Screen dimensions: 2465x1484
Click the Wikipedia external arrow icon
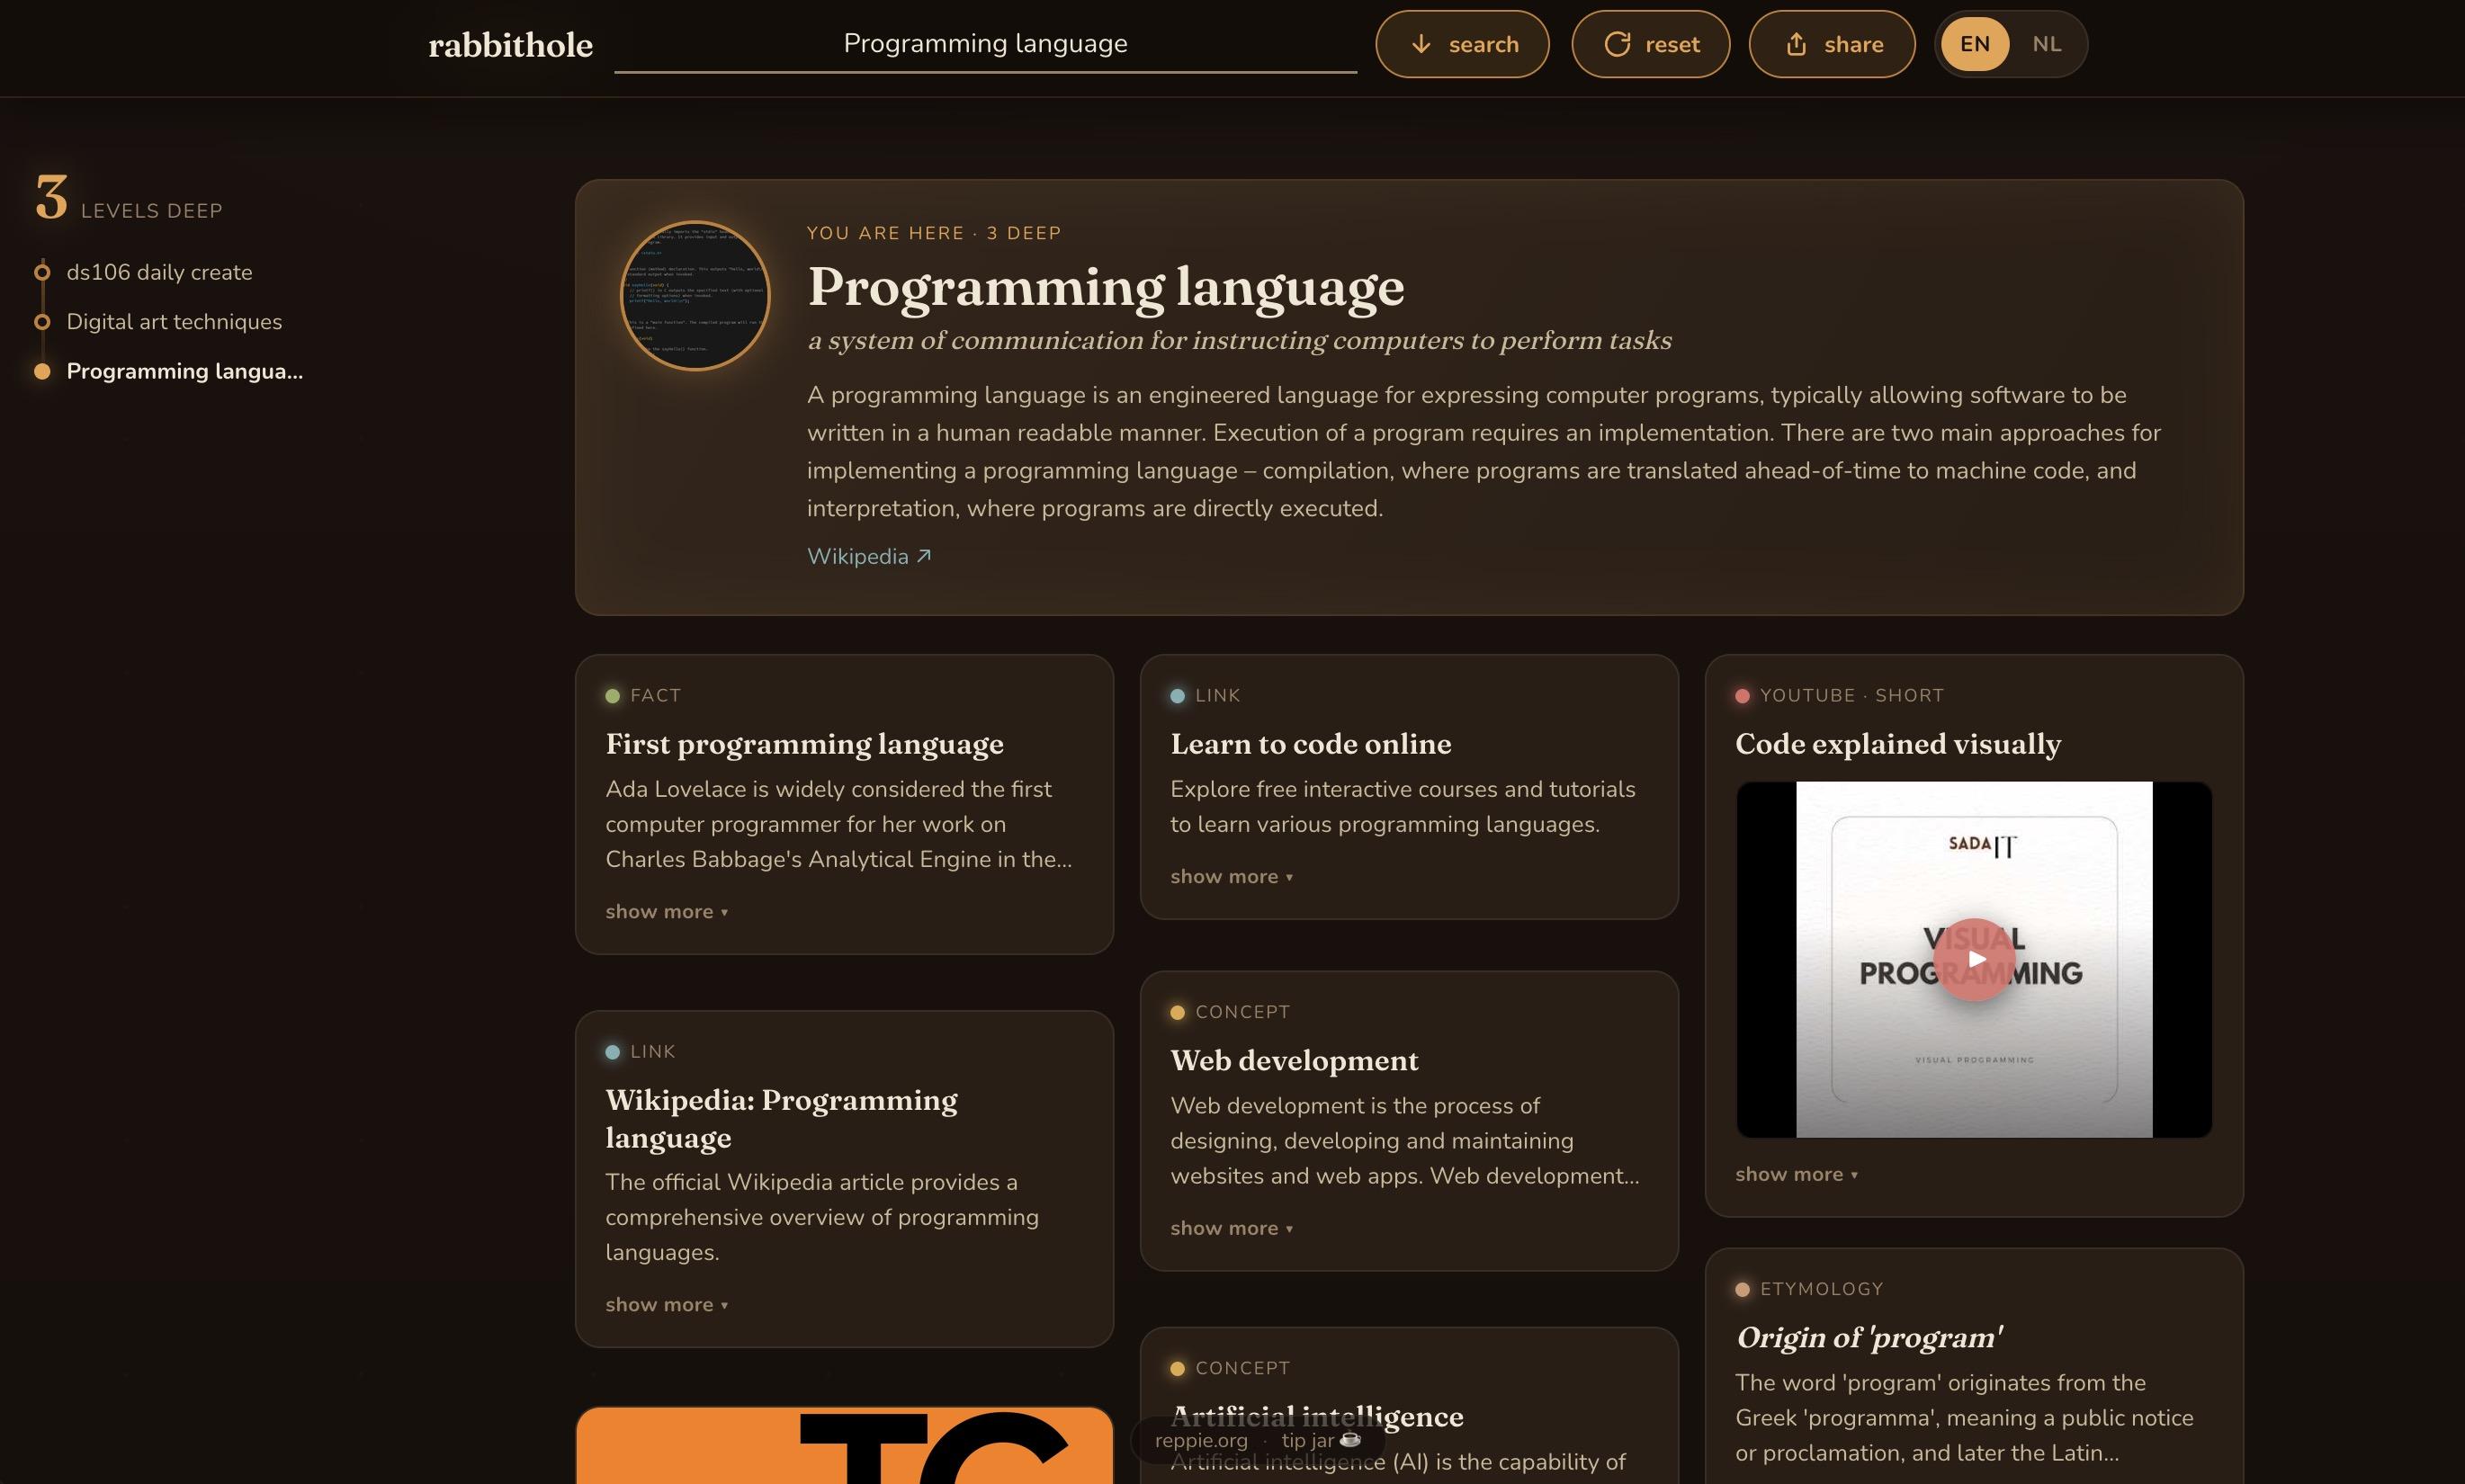point(924,556)
